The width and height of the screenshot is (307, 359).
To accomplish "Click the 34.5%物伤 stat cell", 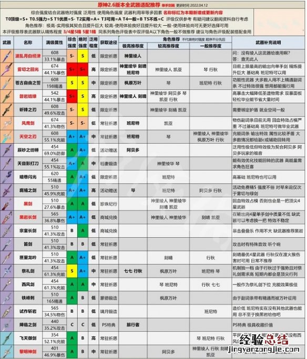I will (x=55, y=315).
